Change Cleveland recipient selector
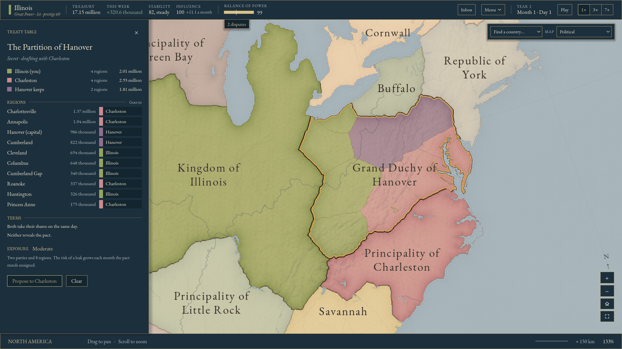 click(121, 153)
